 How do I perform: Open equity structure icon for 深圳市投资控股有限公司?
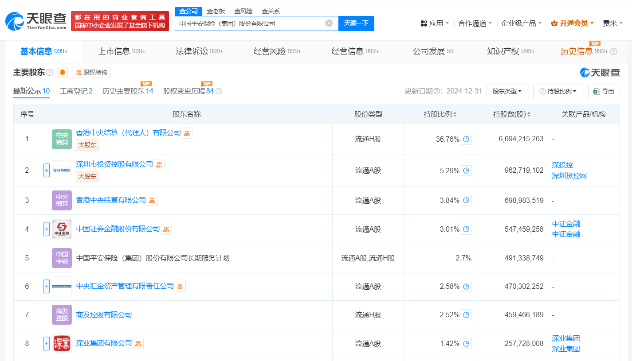point(159,164)
